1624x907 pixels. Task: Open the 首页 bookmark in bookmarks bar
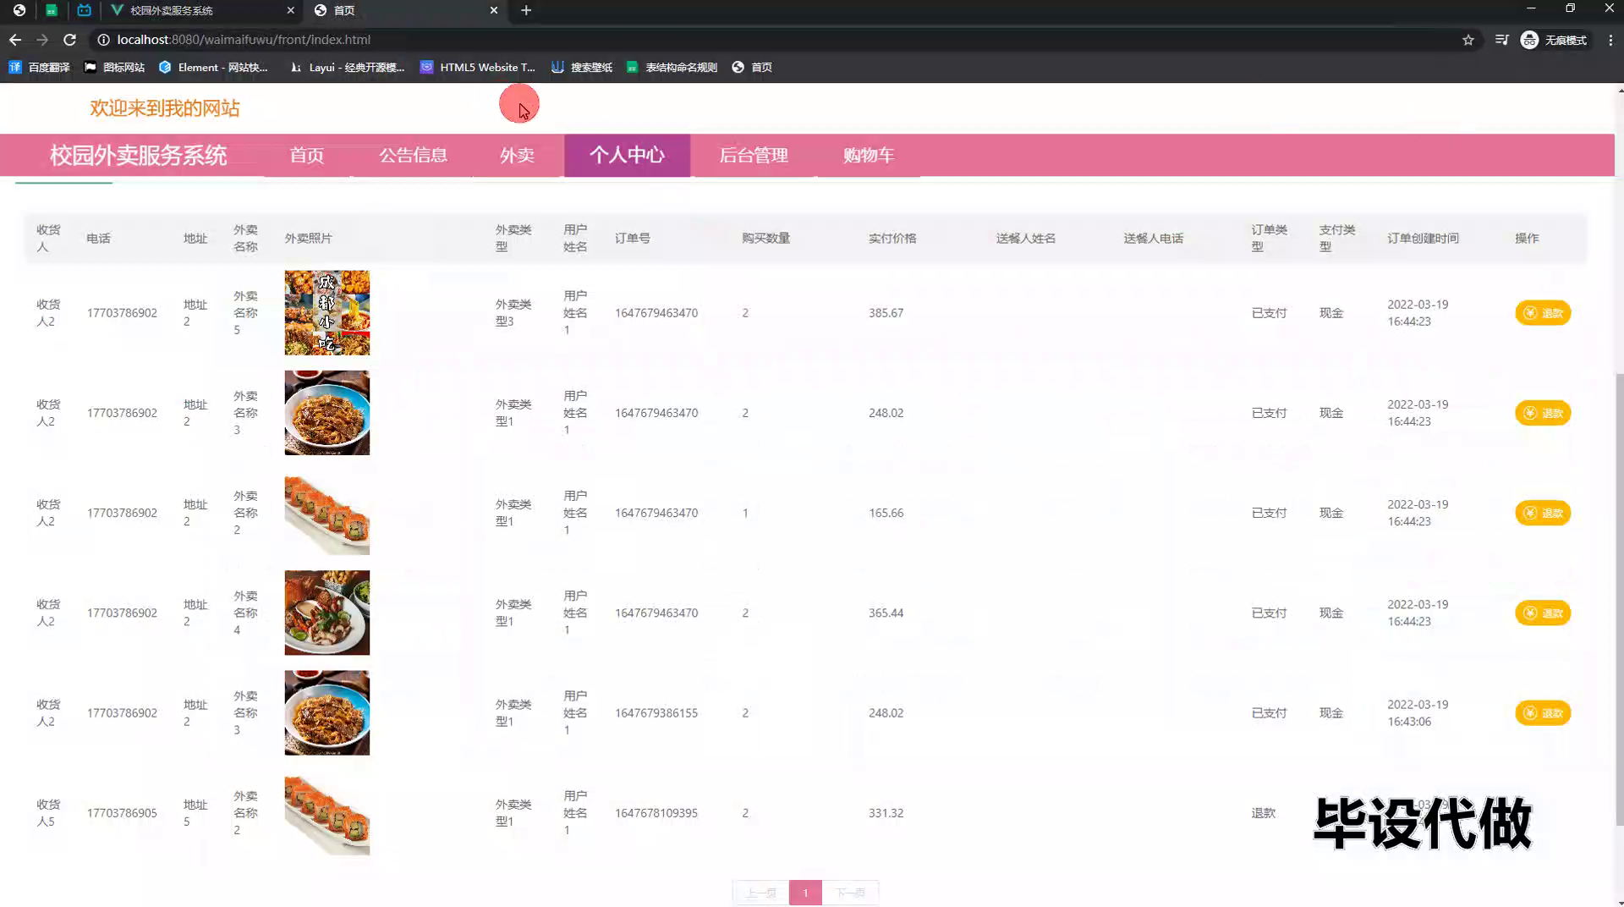[752, 67]
